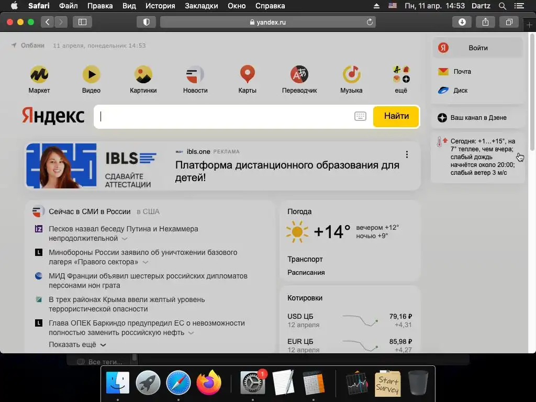This screenshot has height=402, width=536.
Task: Open ad options three-dot menu
Action: point(407,154)
